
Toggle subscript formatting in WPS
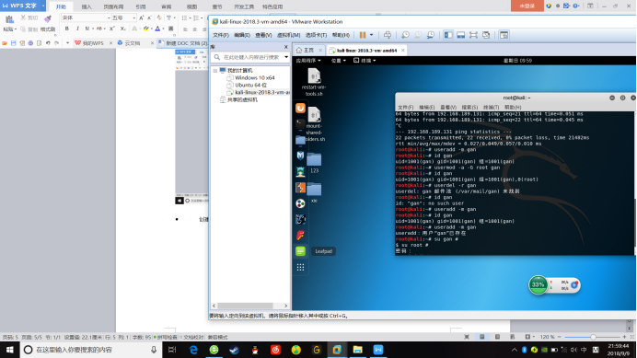(122, 29)
